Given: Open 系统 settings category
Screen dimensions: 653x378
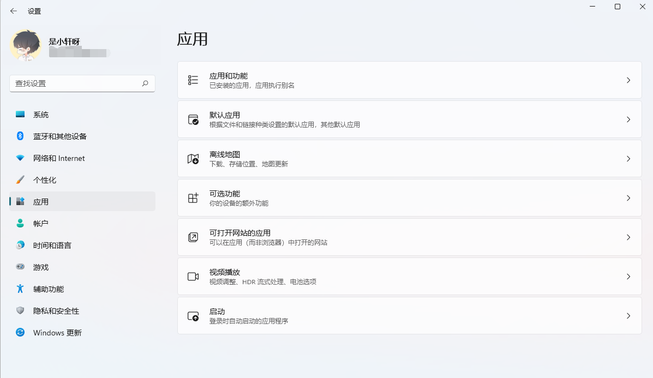Looking at the screenshot, I should pyautogui.click(x=82, y=115).
